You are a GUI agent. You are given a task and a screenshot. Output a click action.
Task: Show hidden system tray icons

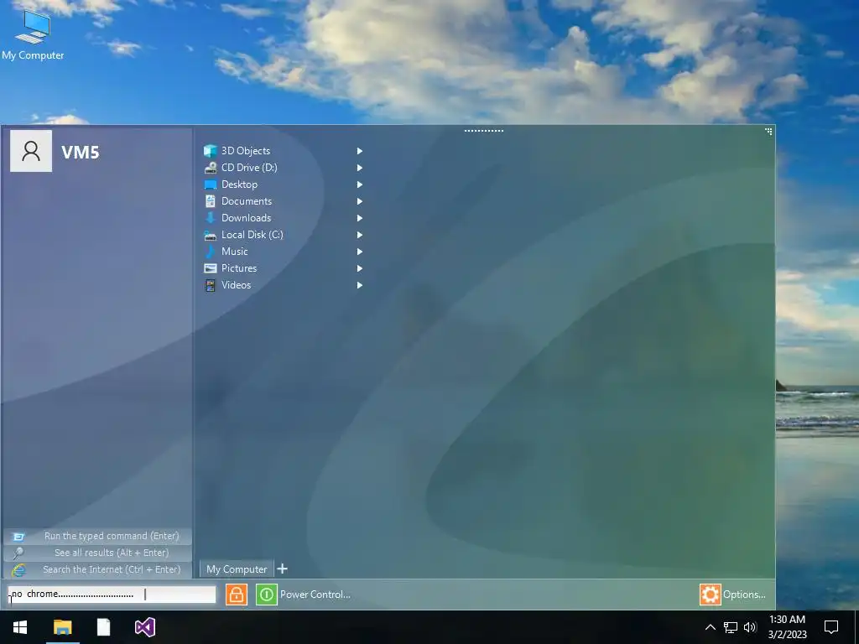point(710,627)
